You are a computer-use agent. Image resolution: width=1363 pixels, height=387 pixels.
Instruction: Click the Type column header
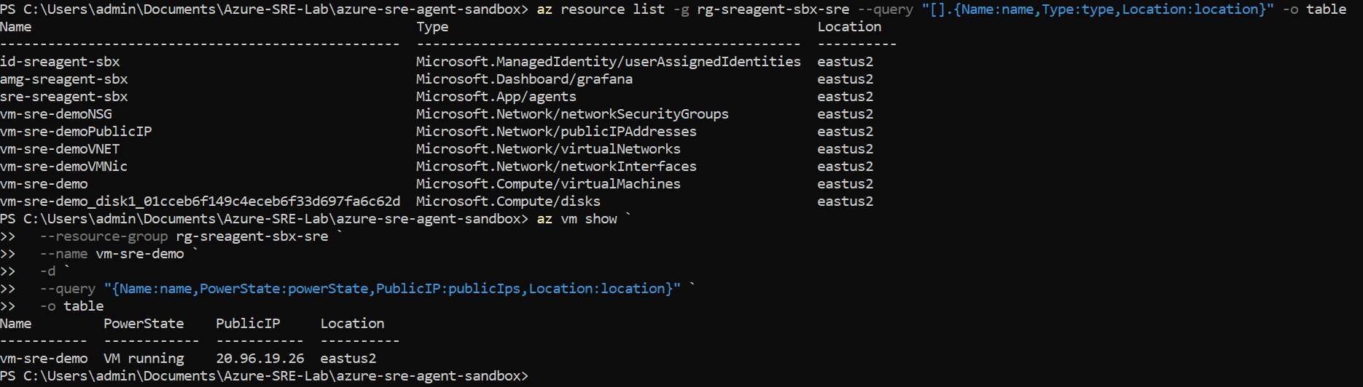(x=432, y=27)
